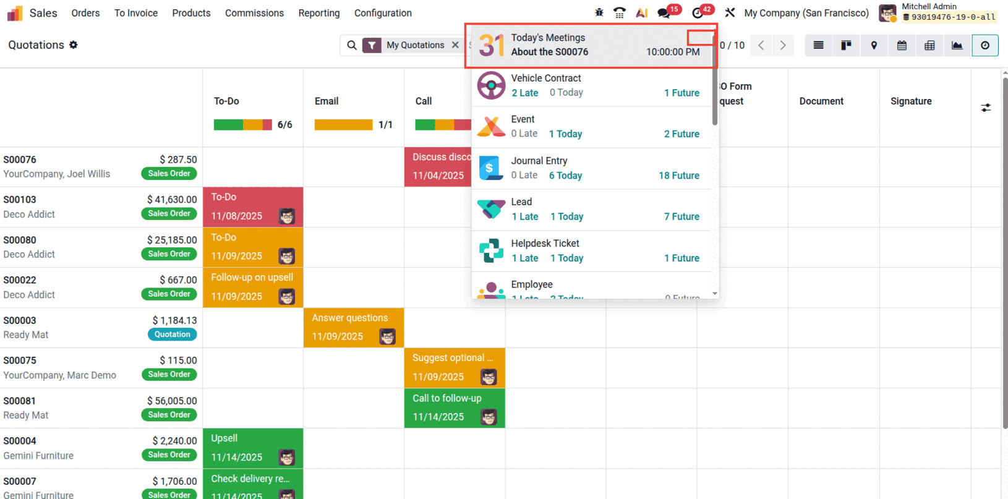Open the Reporting menu
1008x499 pixels.
318,13
